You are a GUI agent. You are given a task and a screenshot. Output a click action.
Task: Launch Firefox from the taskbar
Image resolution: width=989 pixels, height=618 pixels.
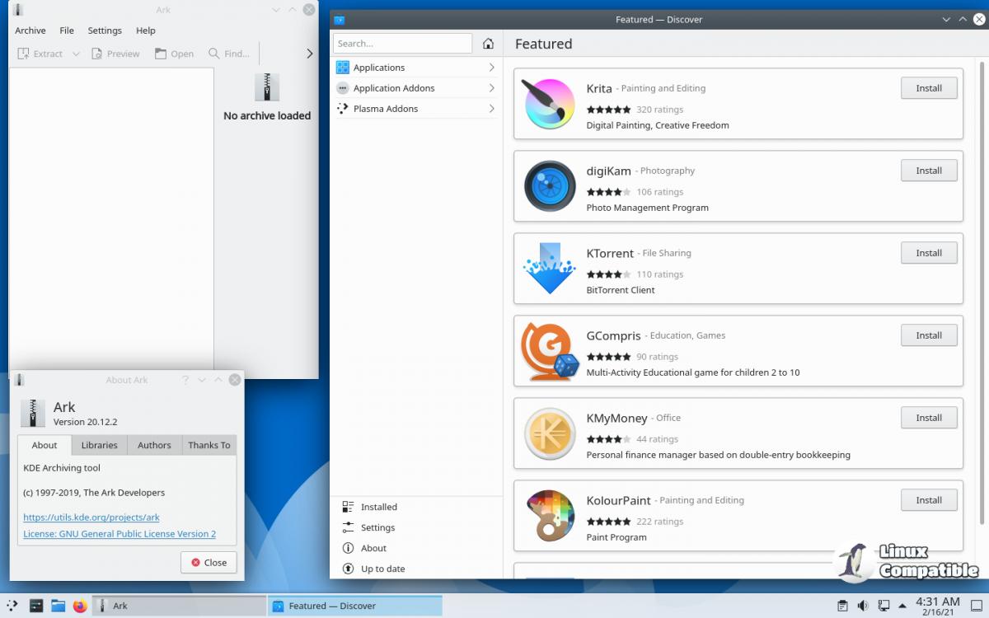(80, 606)
